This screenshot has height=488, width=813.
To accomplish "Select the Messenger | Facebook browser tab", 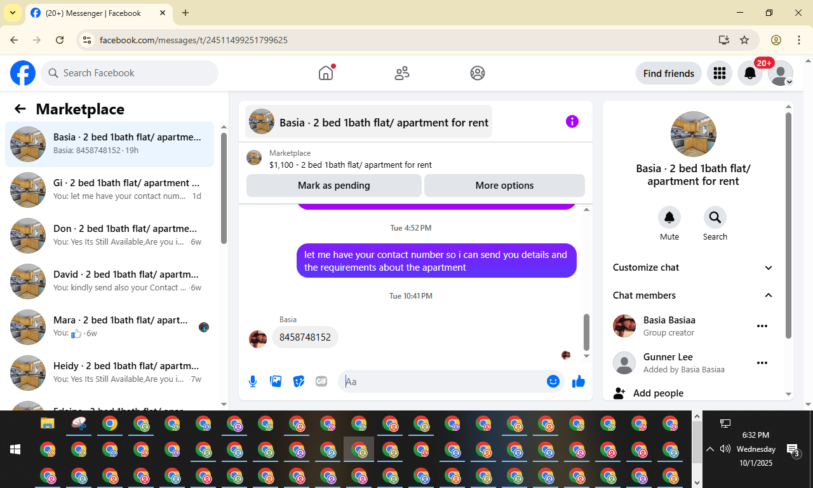I will 98,13.
